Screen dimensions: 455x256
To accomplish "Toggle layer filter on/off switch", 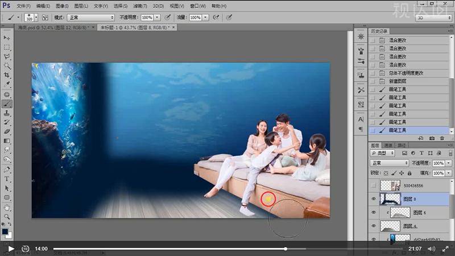I will (450, 153).
